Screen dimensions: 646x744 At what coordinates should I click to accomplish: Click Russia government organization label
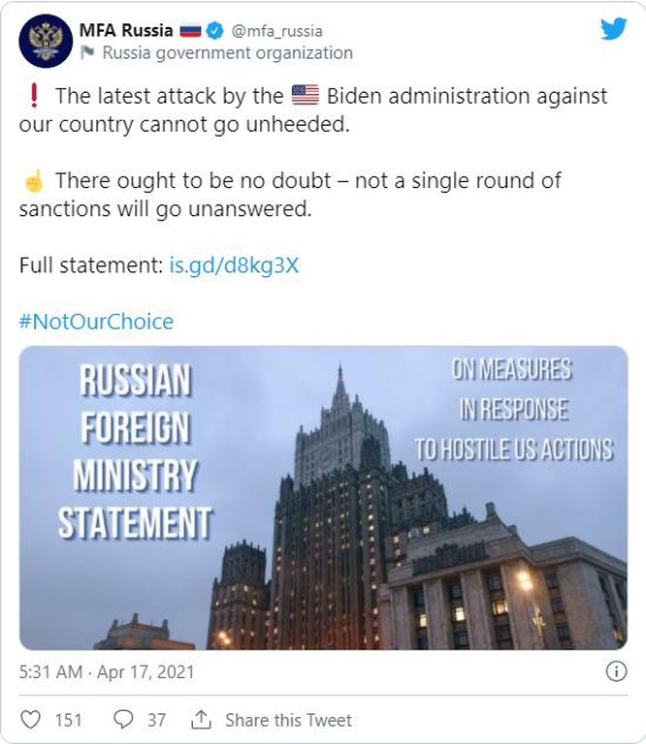coord(228,52)
